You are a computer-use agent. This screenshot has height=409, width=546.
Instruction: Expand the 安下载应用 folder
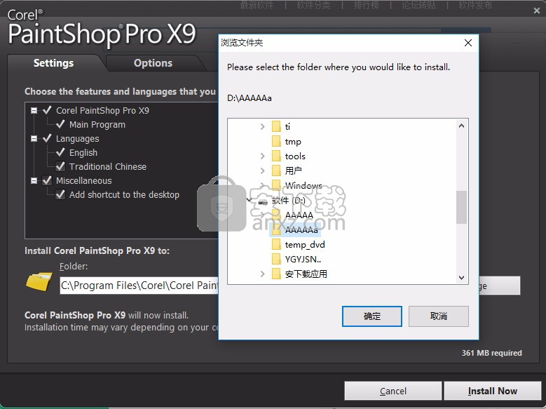click(x=263, y=274)
